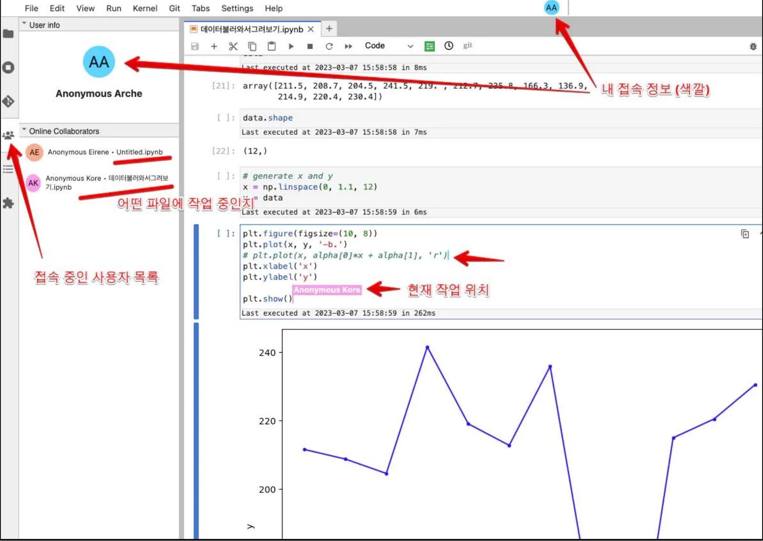
Task: Open the Git sidebar panel icon
Action: tap(8, 101)
